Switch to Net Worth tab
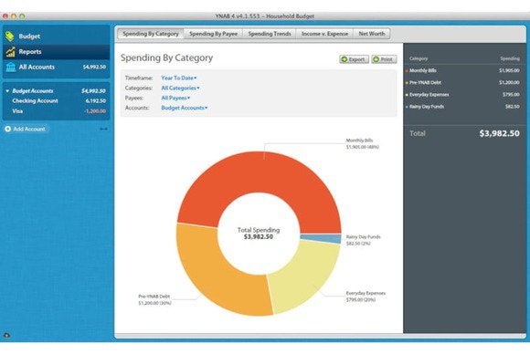The image size is (530, 354). [x=372, y=34]
